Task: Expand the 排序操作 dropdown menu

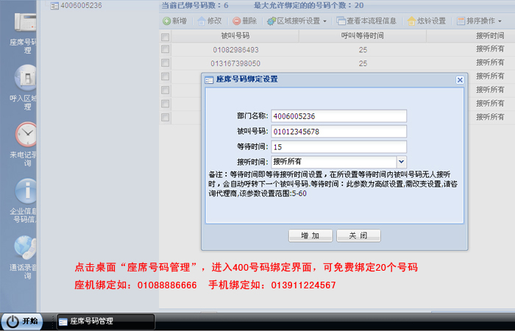Action: [x=483, y=21]
